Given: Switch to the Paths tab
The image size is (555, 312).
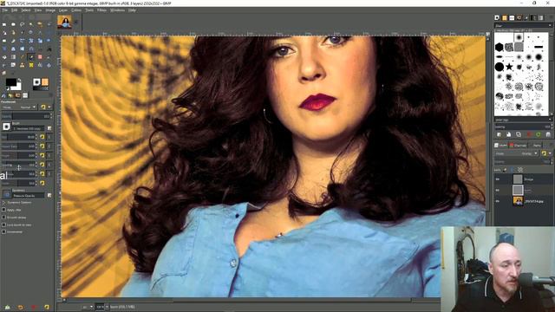Looking at the screenshot, I should 537,145.
